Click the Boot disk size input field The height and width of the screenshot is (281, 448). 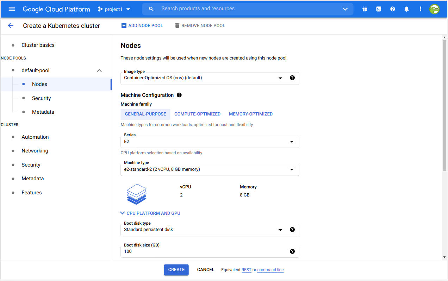204,251
